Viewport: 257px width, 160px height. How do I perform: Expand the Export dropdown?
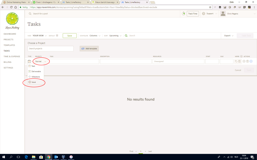229,36
